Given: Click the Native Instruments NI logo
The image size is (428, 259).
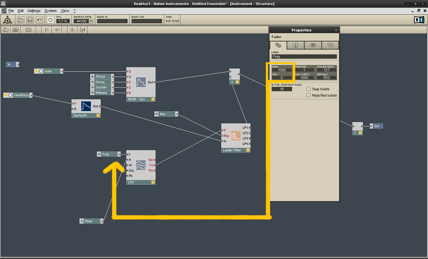Looking at the screenshot, I should (419, 20).
